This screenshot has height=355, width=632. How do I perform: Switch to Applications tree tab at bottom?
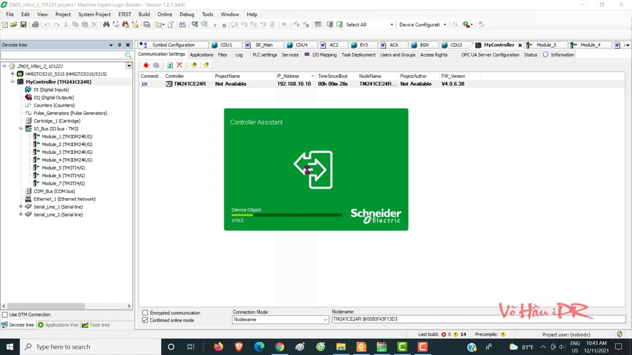click(58, 325)
